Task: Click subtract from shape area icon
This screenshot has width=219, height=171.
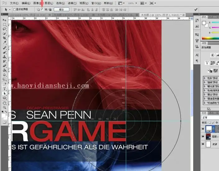Action: pyautogui.click(x=42, y=10)
